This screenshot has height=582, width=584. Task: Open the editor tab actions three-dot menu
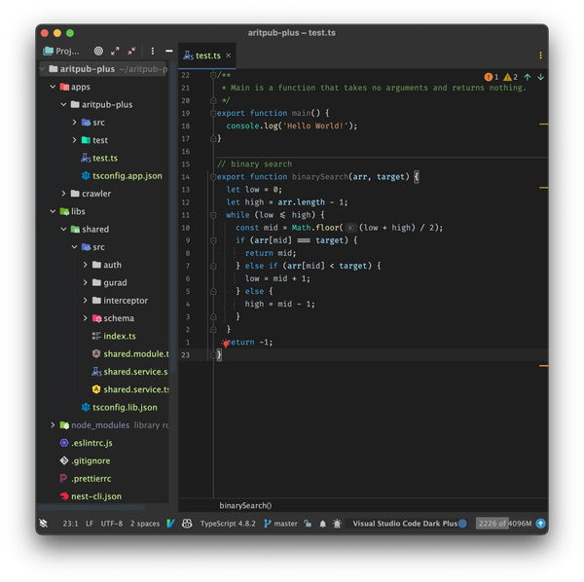[541, 55]
